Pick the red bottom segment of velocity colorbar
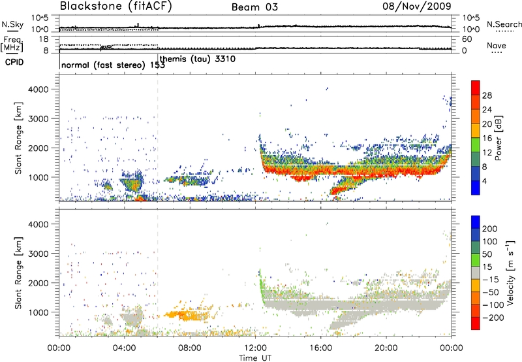This screenshot has width=522, height=362. tap(476, 323)
